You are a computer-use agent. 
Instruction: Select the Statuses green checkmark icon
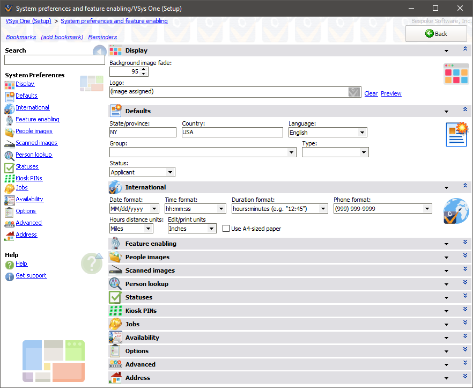(10, 166)
